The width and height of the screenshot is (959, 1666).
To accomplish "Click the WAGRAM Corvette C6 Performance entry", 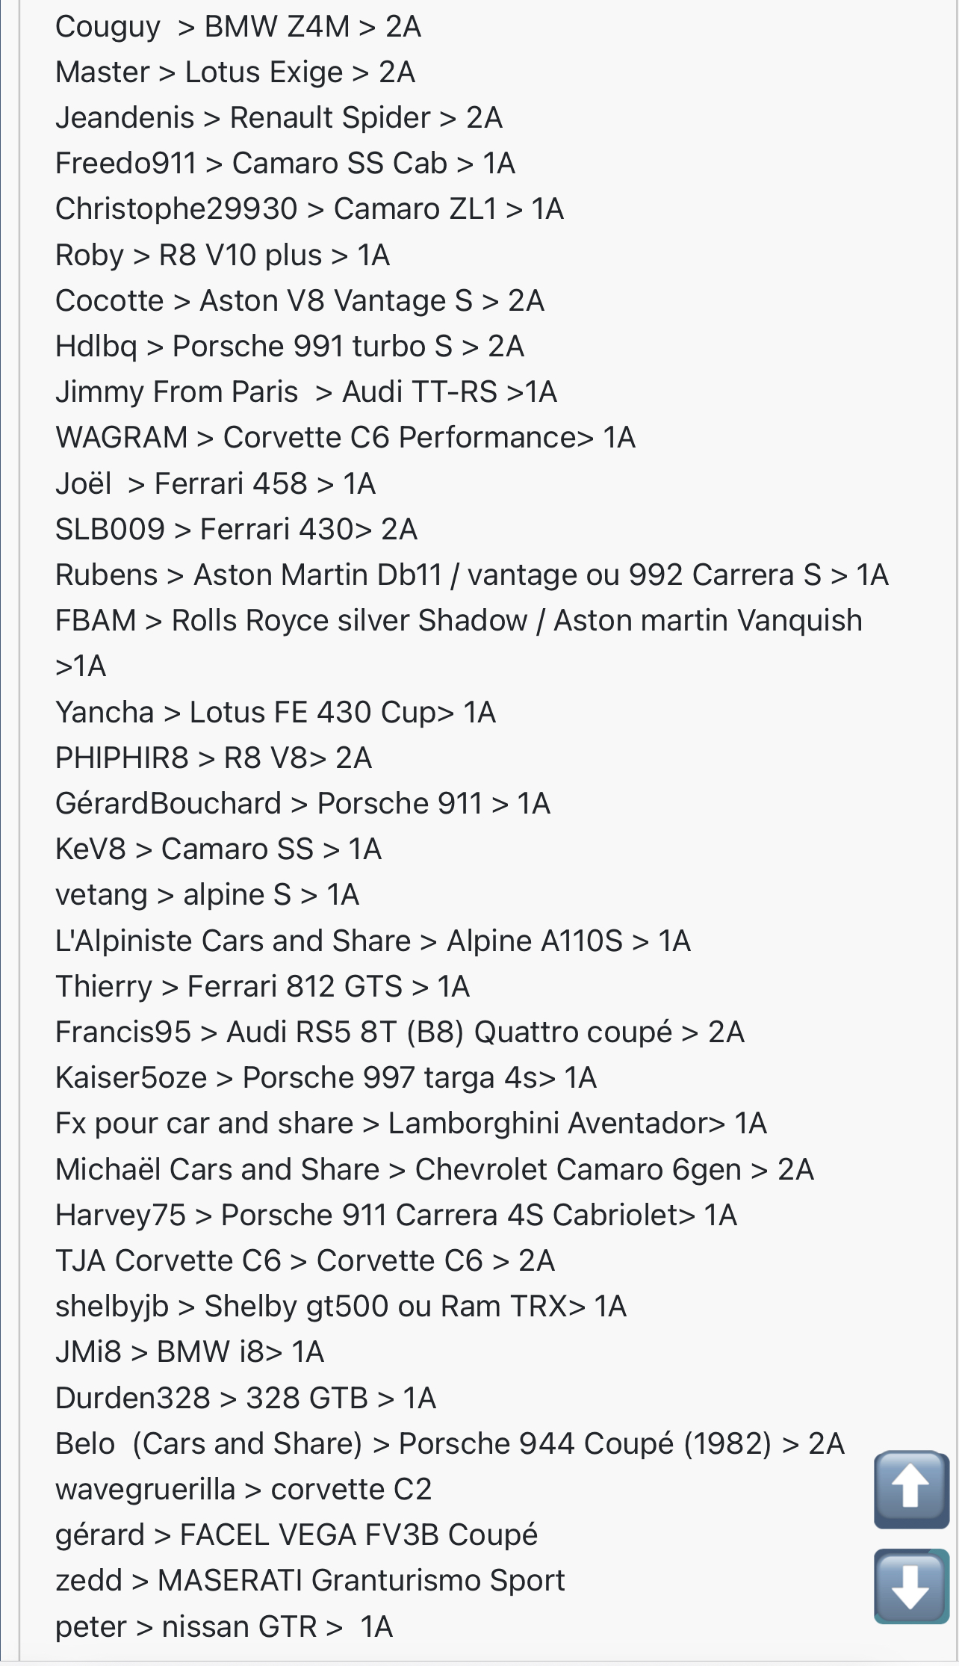I will [x=345, y=438].
